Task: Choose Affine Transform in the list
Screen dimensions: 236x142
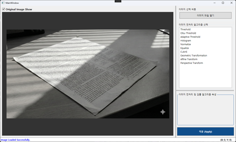Action: 189,59
